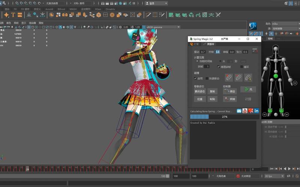
Task: Select the HumanIK figure's green hip effector
Action: 276,76
